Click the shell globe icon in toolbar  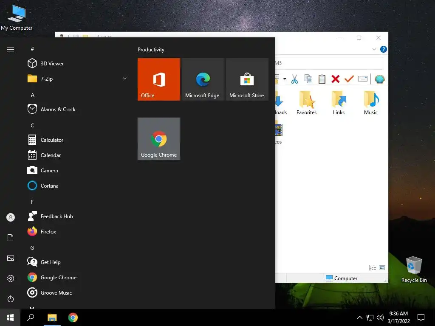point(379,79)
